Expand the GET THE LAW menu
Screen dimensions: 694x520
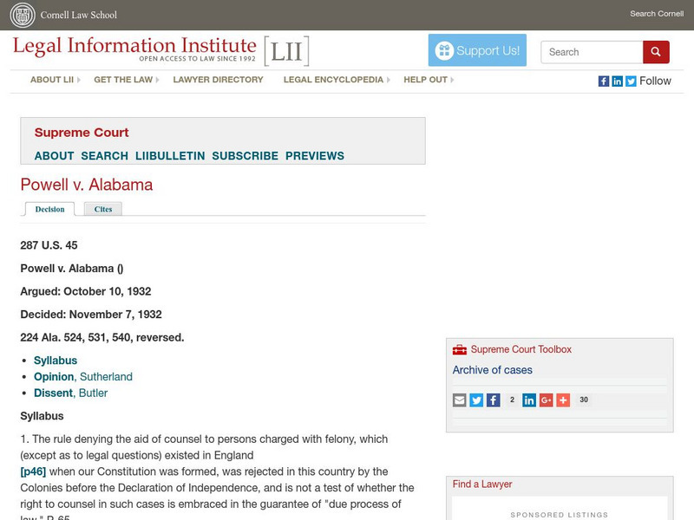pos(123,79)
